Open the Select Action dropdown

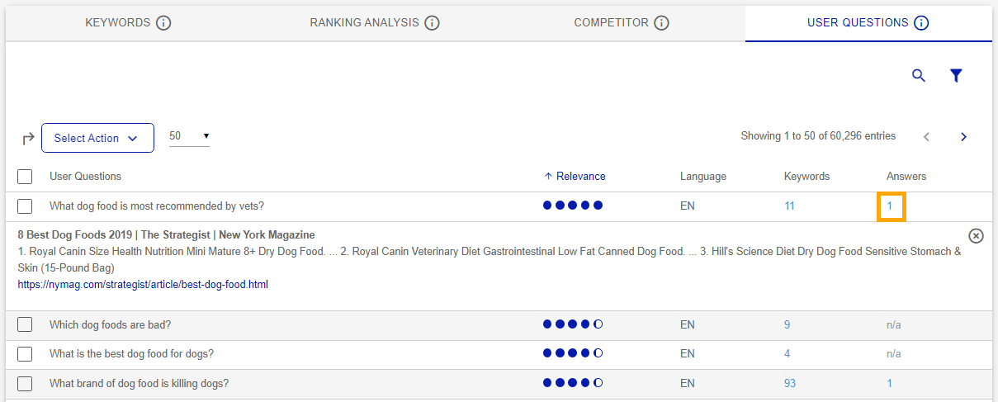97,138
